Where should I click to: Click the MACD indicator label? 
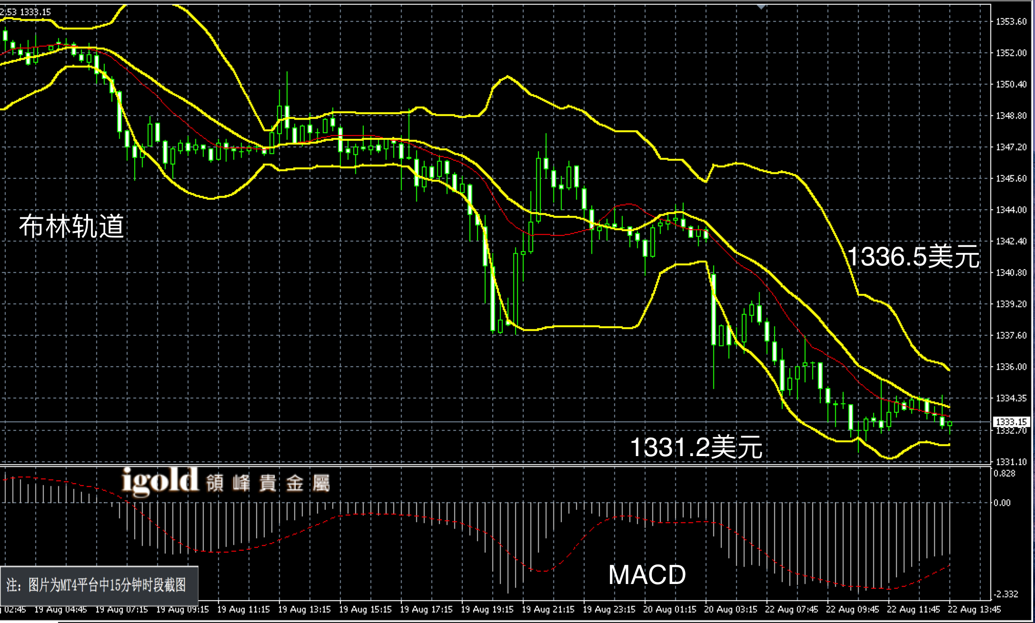pos(647,574)
